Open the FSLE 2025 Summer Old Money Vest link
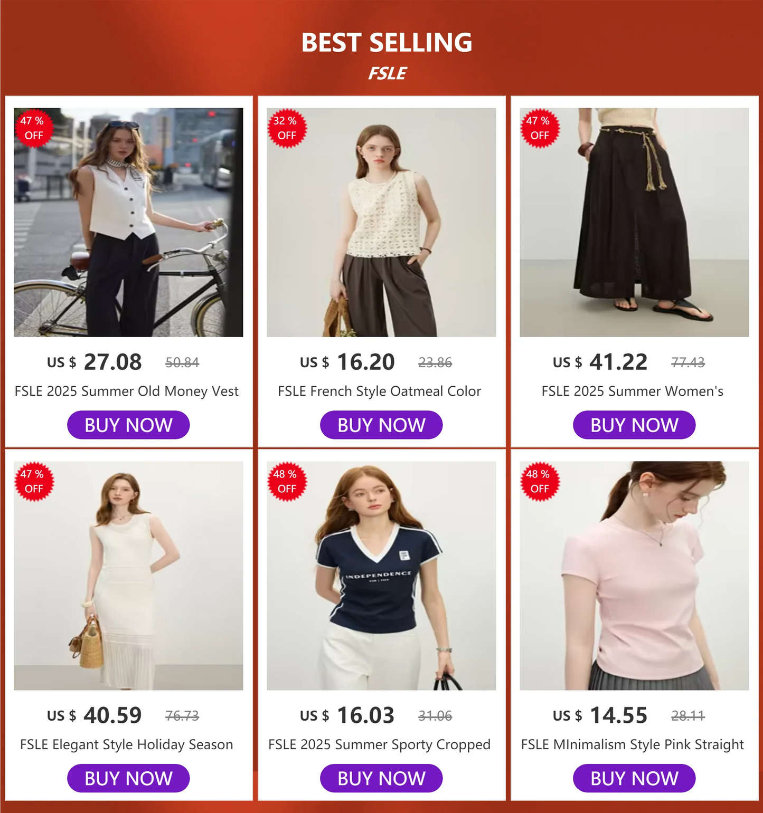The height and width of the screenshot is (813, 763). coord(126,391)
